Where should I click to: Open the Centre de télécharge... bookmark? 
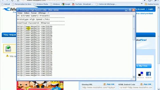pos(106,4)
